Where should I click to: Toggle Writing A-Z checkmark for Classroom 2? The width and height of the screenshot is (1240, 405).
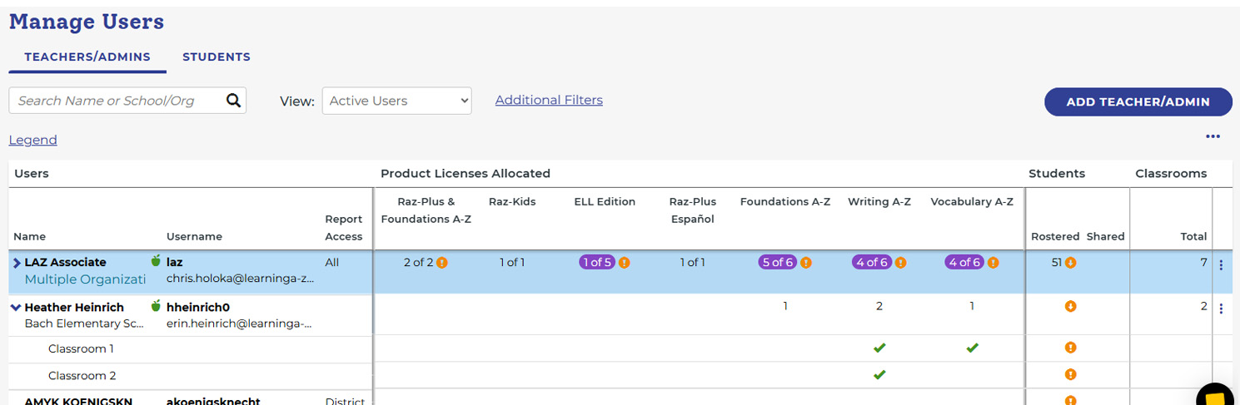[879, 375]
